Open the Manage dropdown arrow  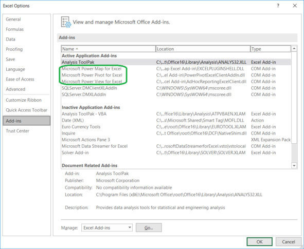tap(130, 227)
